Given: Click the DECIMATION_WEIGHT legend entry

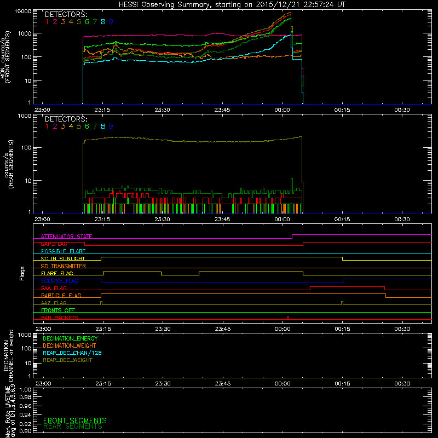Looking at the screenshot, I should click(70, 345).
